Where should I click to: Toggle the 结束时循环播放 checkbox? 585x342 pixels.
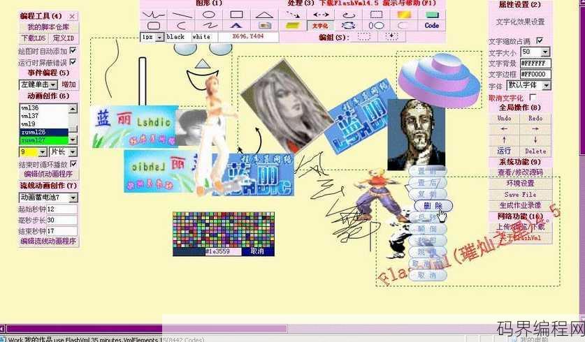coord(73,163)
